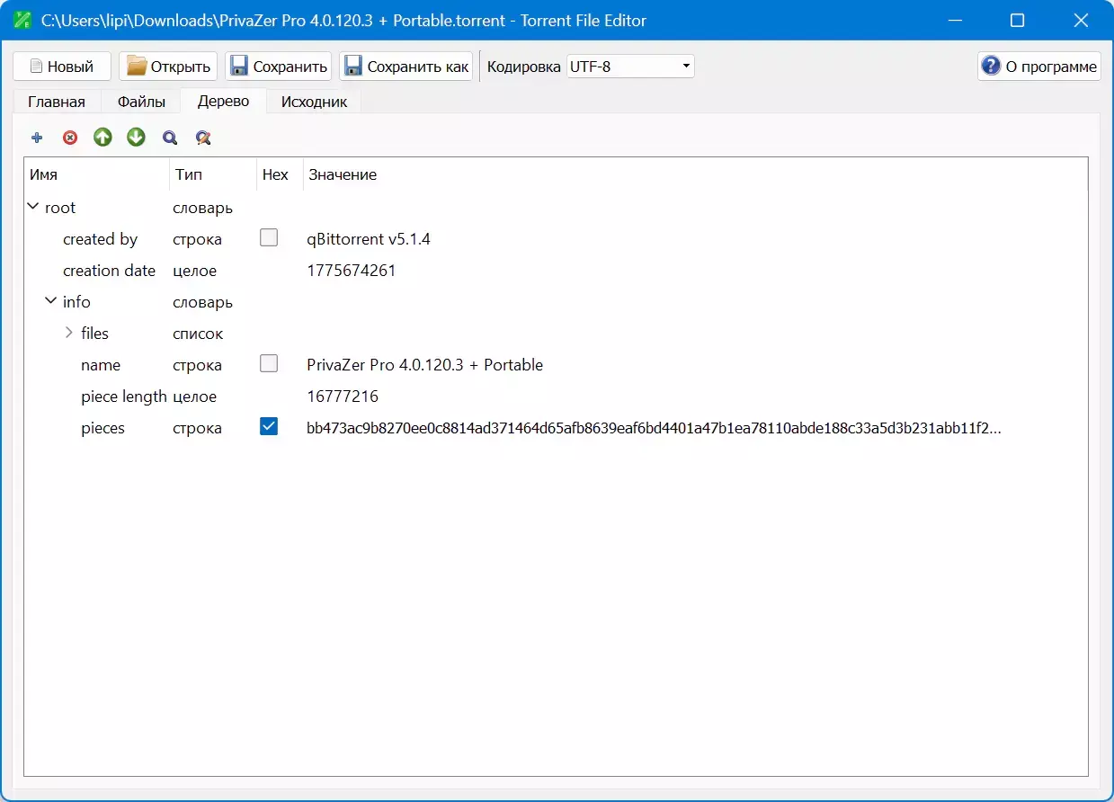The width and height of the screenshot is (1114, 802).
Task: Expand the files list node
Action: click(69, 334)
